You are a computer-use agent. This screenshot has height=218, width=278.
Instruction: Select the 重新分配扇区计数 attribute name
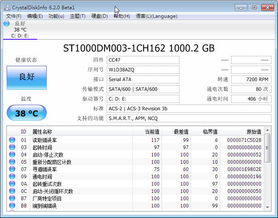click(x=52, y=162)
